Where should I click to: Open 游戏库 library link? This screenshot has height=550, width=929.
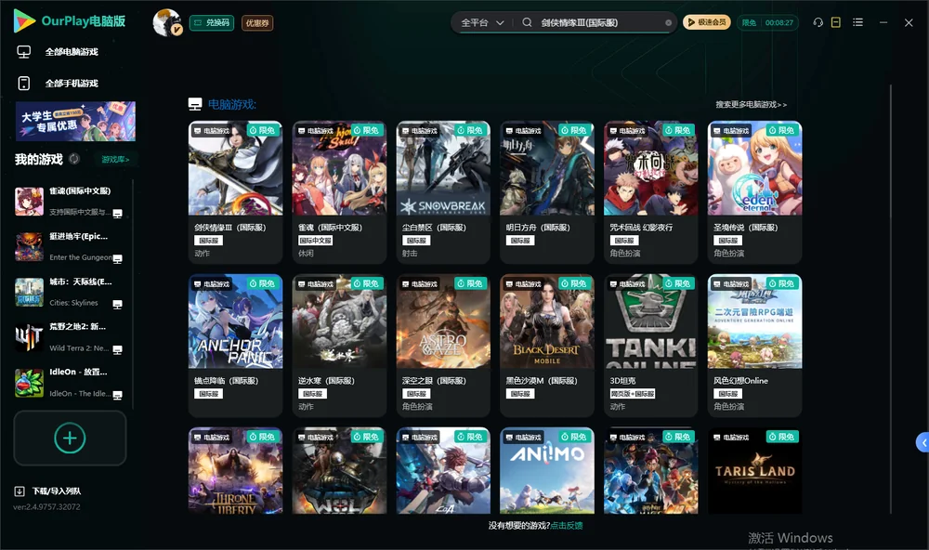(x=115, y=160)
